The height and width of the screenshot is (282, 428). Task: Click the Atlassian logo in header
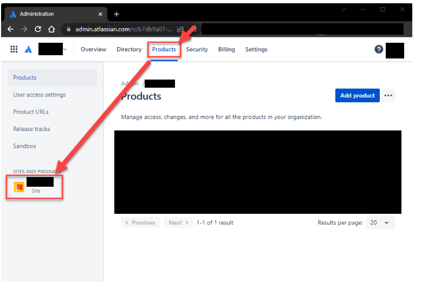point(28,49)
